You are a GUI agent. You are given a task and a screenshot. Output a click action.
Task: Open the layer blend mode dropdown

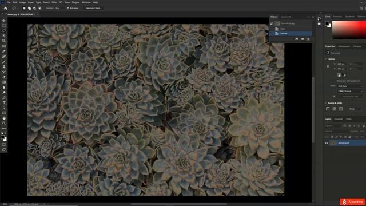tap(337, 132)
